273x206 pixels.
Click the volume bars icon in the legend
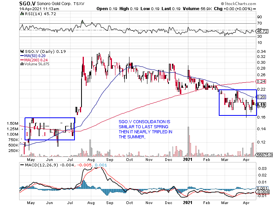(x=22, y=64)
